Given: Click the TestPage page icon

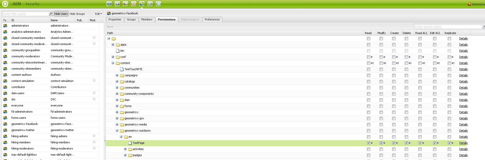Looking at the screenshot, I should tap(130, 143).
